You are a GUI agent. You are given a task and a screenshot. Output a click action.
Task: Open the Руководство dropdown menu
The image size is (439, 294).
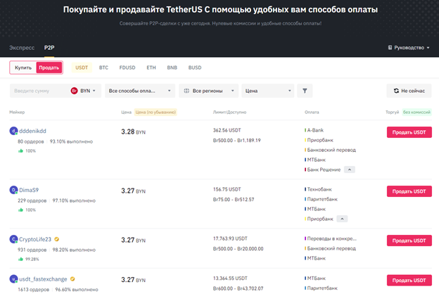409,48
